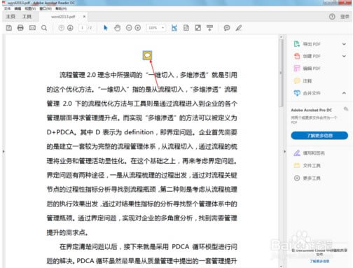353x268 pixels.
Task: Select the word2013.pdf document tab
Action: (x=63, y=17)
